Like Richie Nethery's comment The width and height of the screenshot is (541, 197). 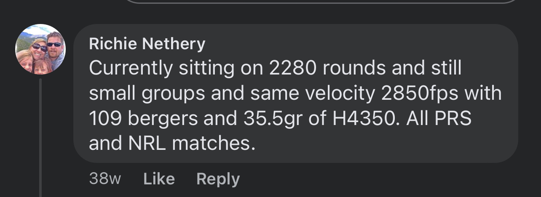tap(159, 179)
